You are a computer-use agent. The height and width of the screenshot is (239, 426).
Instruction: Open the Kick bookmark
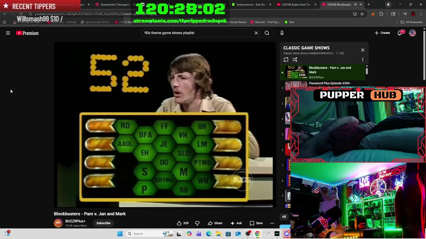click(x=289, y=22)
